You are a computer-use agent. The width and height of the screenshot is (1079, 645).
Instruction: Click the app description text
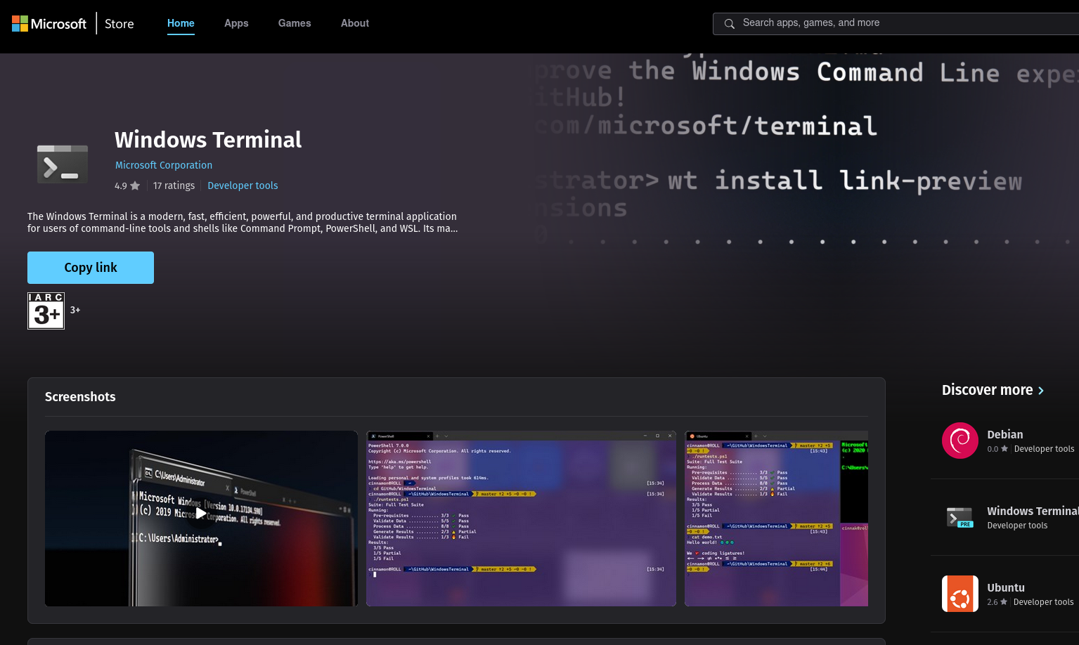point(243,223)
